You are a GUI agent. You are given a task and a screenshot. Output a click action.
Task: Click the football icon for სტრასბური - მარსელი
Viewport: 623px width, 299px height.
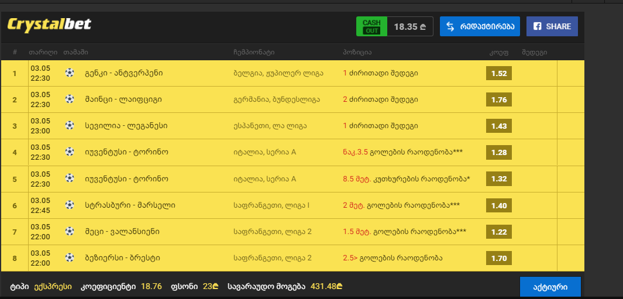(70, 205)
